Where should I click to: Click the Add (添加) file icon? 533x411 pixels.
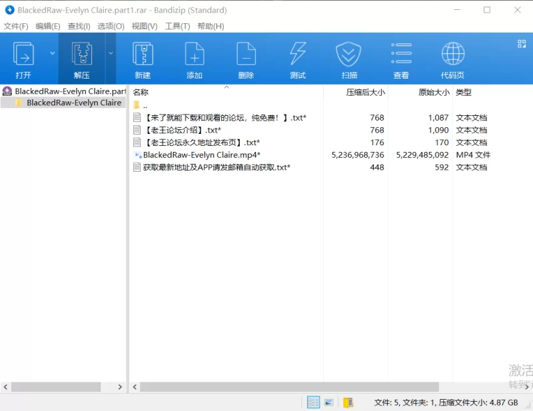[x=195, y=54]
